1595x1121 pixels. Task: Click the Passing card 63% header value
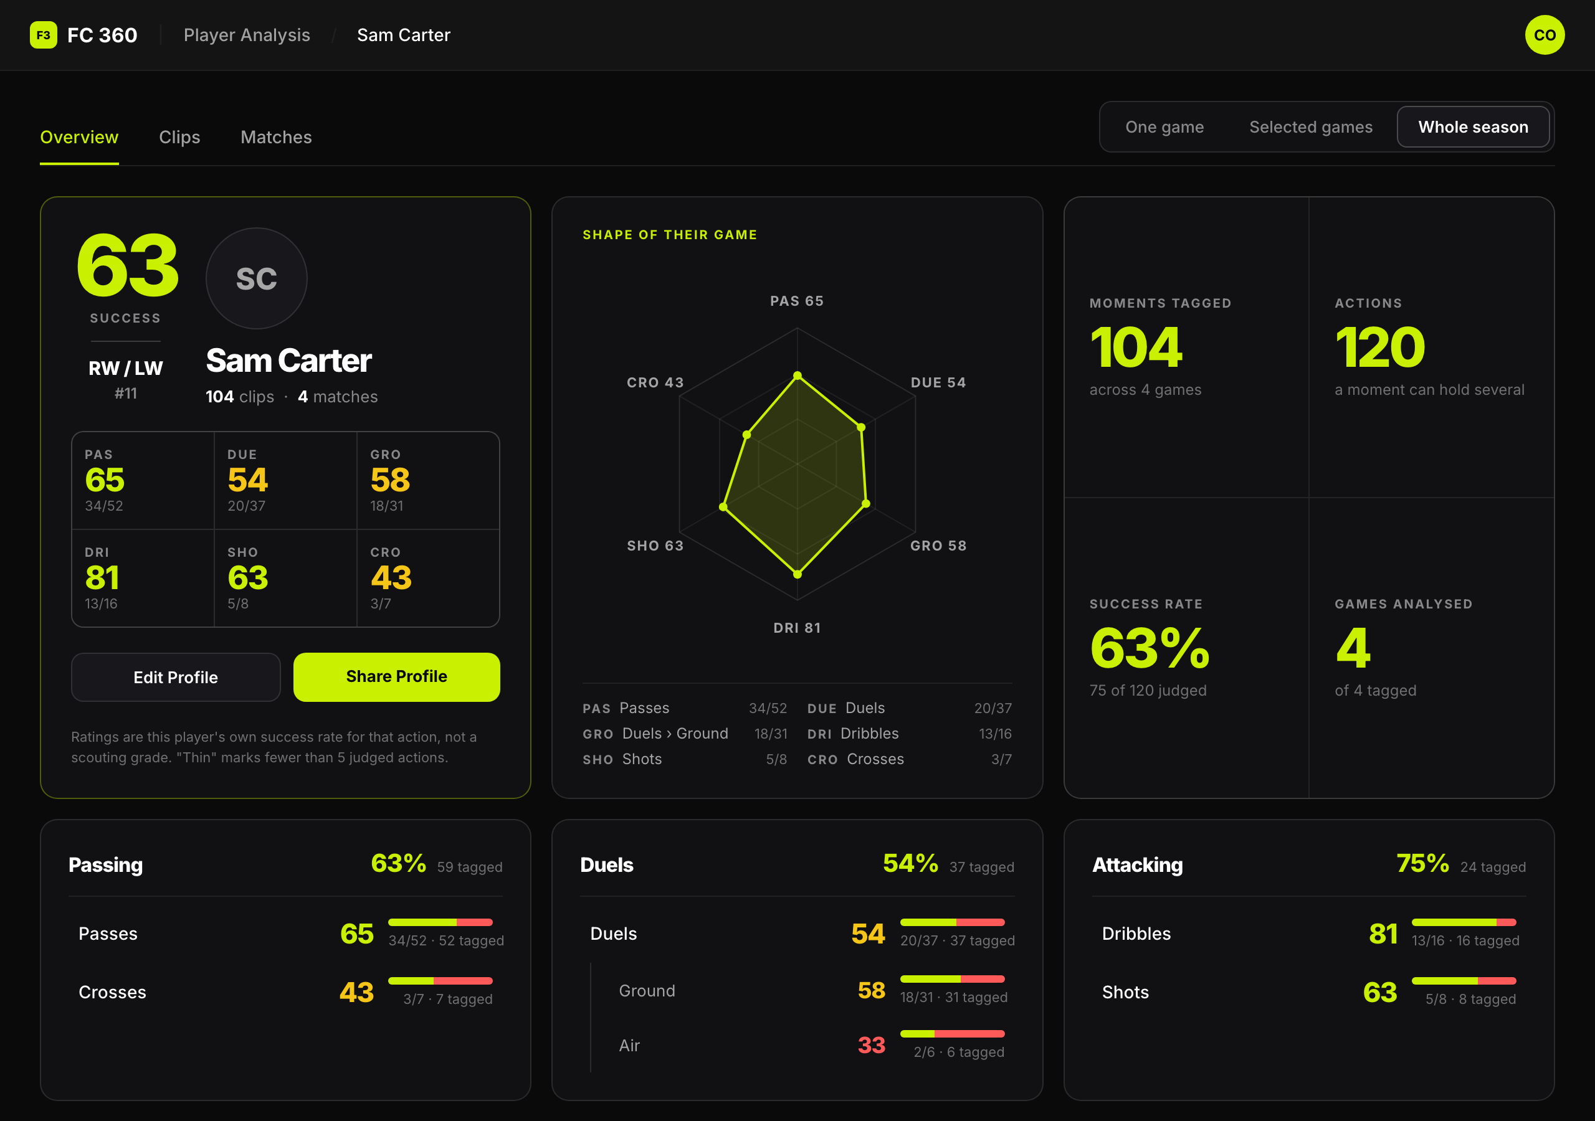tap(398, 863)
